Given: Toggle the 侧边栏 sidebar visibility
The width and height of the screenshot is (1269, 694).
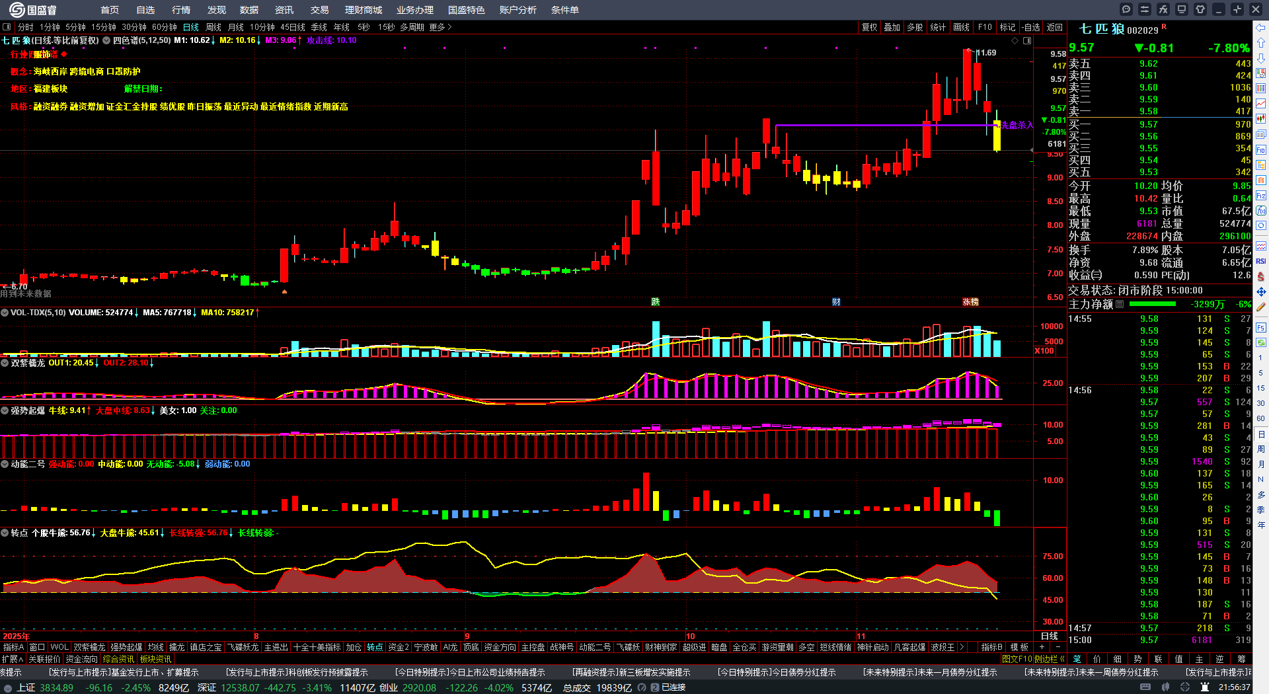Looking at the screenshot, I should (1050, 659).
